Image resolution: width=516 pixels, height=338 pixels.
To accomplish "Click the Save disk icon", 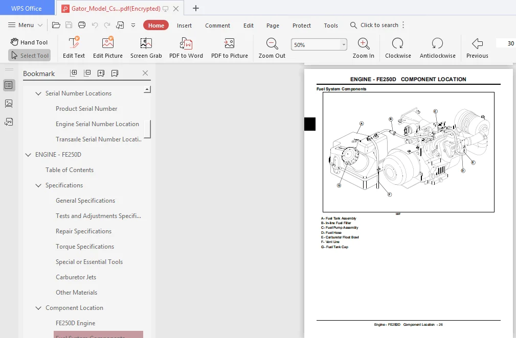I will coord(69,25).
